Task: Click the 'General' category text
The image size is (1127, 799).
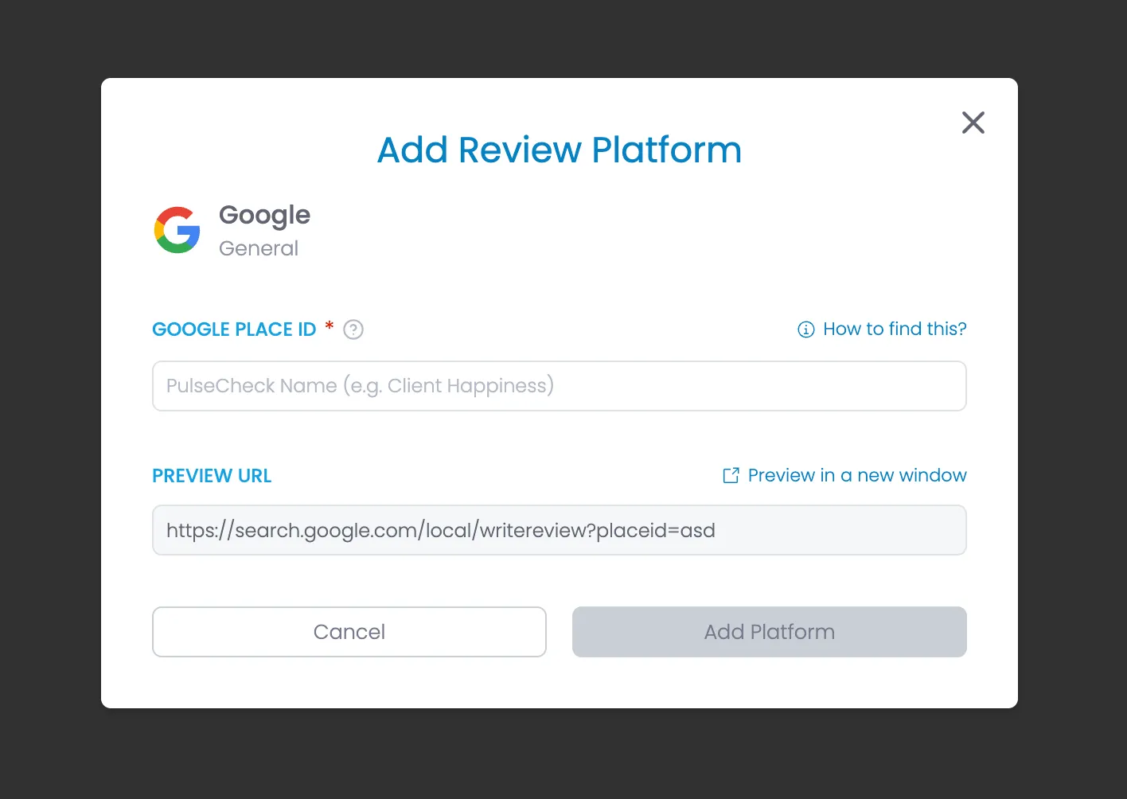Action: [x=259, y=248]
